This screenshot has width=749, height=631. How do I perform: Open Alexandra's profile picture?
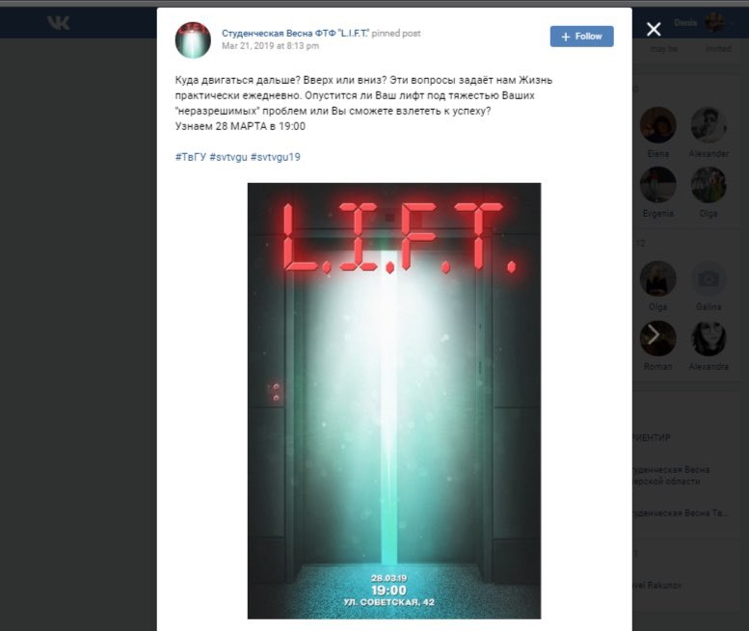[709, 338]
